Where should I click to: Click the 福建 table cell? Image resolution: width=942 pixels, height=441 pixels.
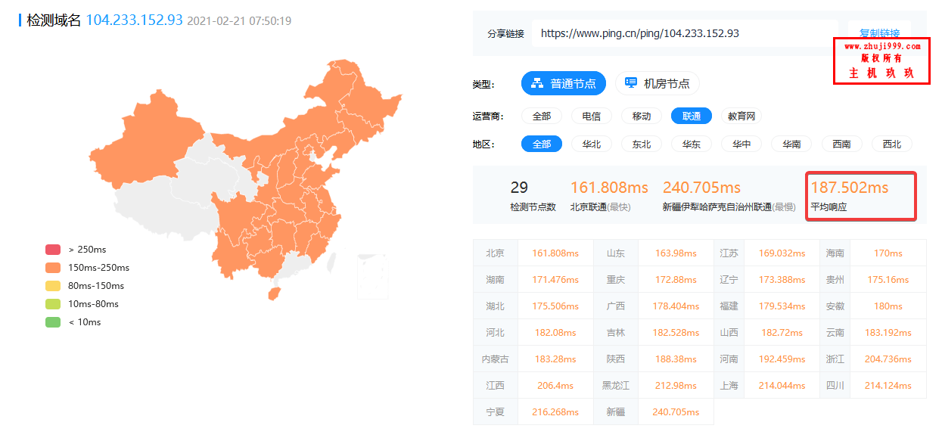tap(729, 306)
